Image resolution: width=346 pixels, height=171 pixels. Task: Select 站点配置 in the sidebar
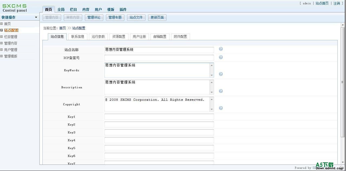pos(11,30)
